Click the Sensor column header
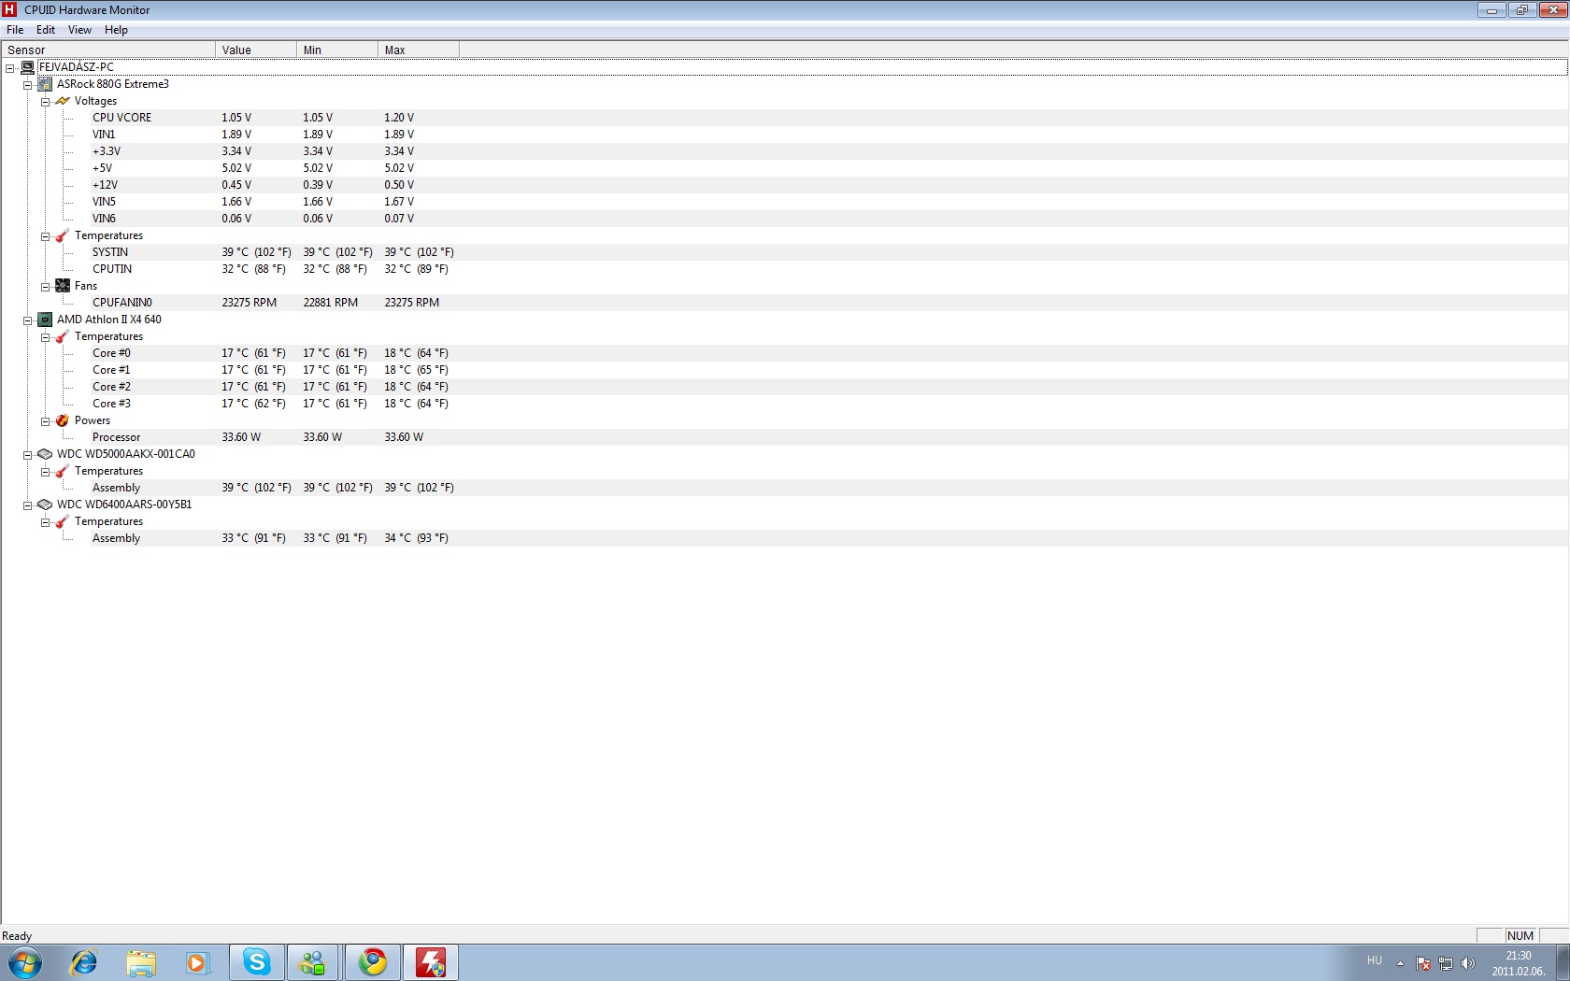Viewport: 1570px width, 981px height. [x=108, y=50]
